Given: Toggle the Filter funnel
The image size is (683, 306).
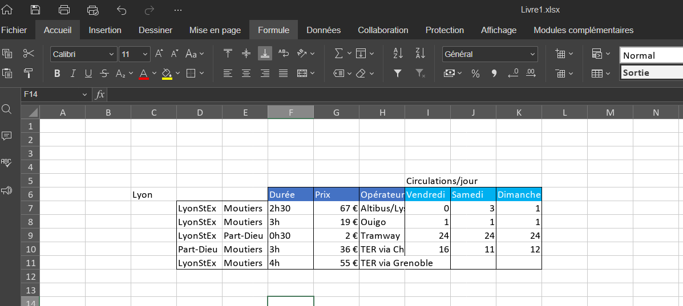Looking at the screenshot, I should 398,74.
